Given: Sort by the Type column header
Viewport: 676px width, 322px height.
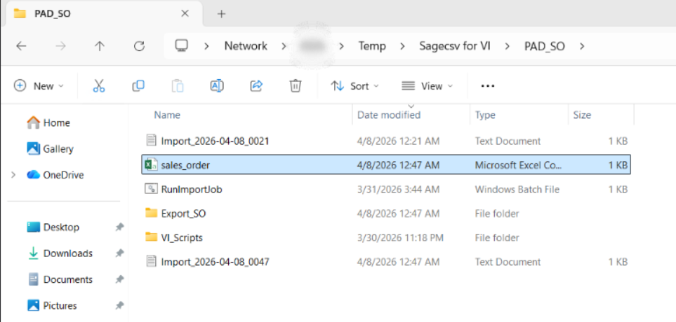Looking at the screenshot, I should (485, 115).
